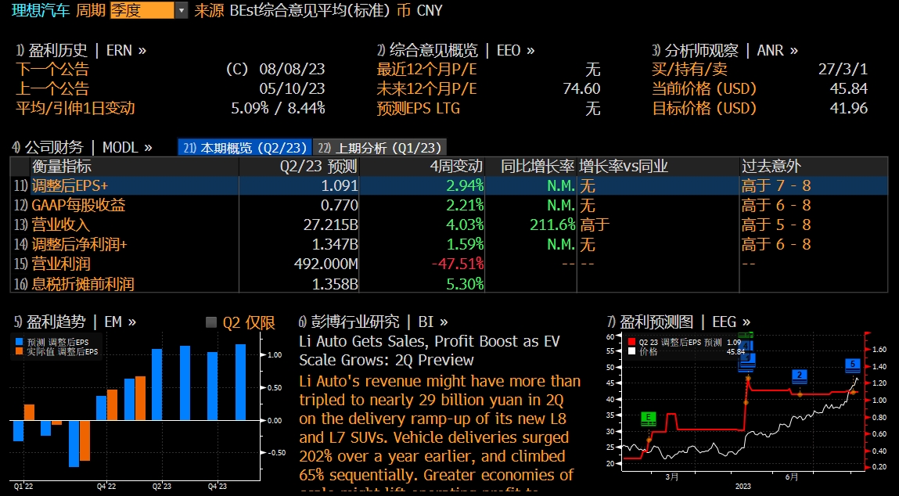Select the 营业收入 metric row
The image size is (899, 496).
(449, 225)
